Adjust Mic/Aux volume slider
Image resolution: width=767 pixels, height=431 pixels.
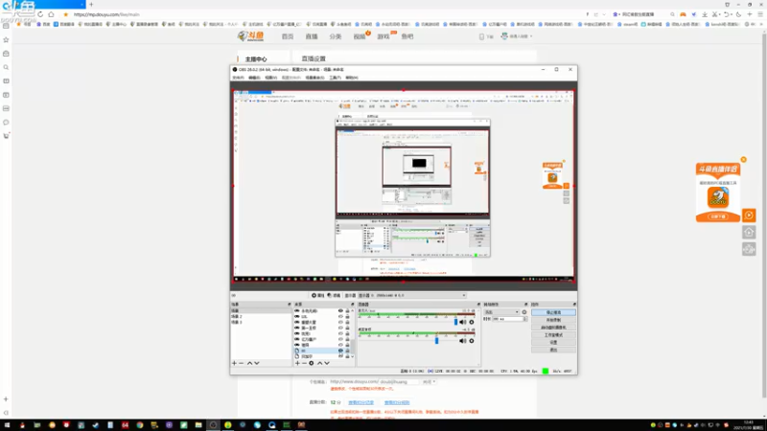[x=456, y=322]
